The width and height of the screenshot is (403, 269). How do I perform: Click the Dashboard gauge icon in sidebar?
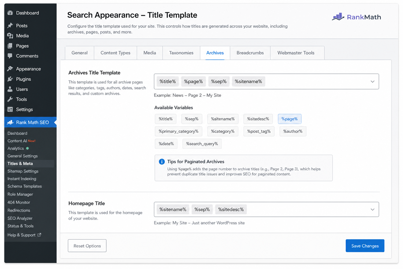[10, 13]
